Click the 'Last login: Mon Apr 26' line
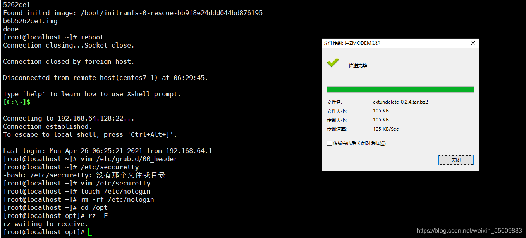This screenshot has height=238, width=526. point(108,151)
